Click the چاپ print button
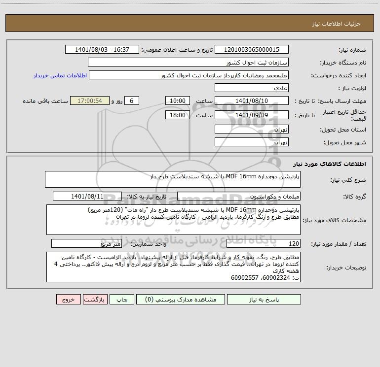This screenshot has height=367, width=380. pos(122,300)
